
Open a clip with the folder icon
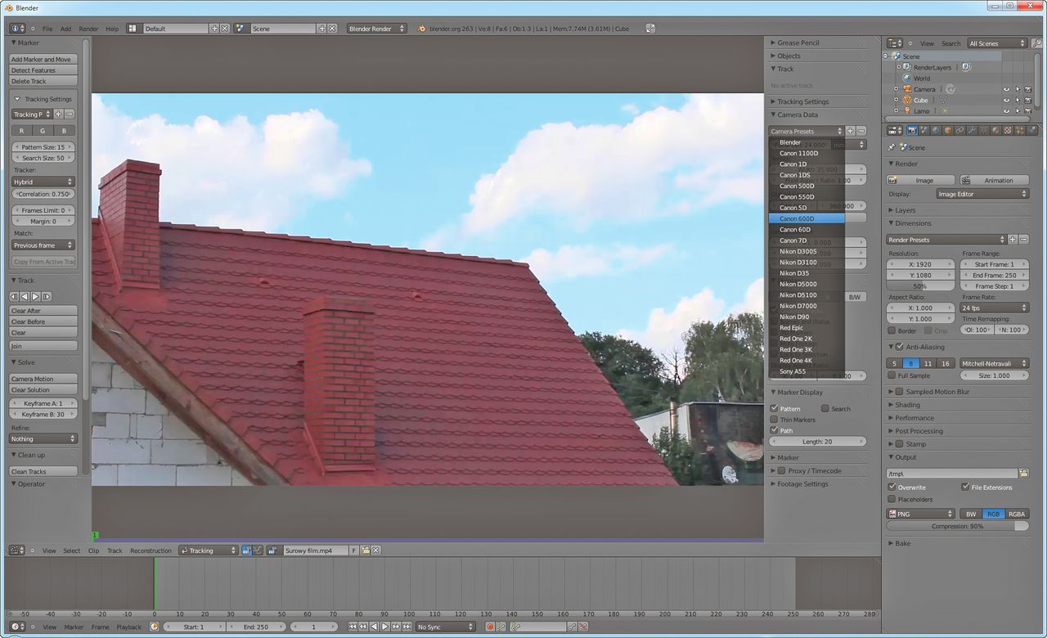(366, 550)
